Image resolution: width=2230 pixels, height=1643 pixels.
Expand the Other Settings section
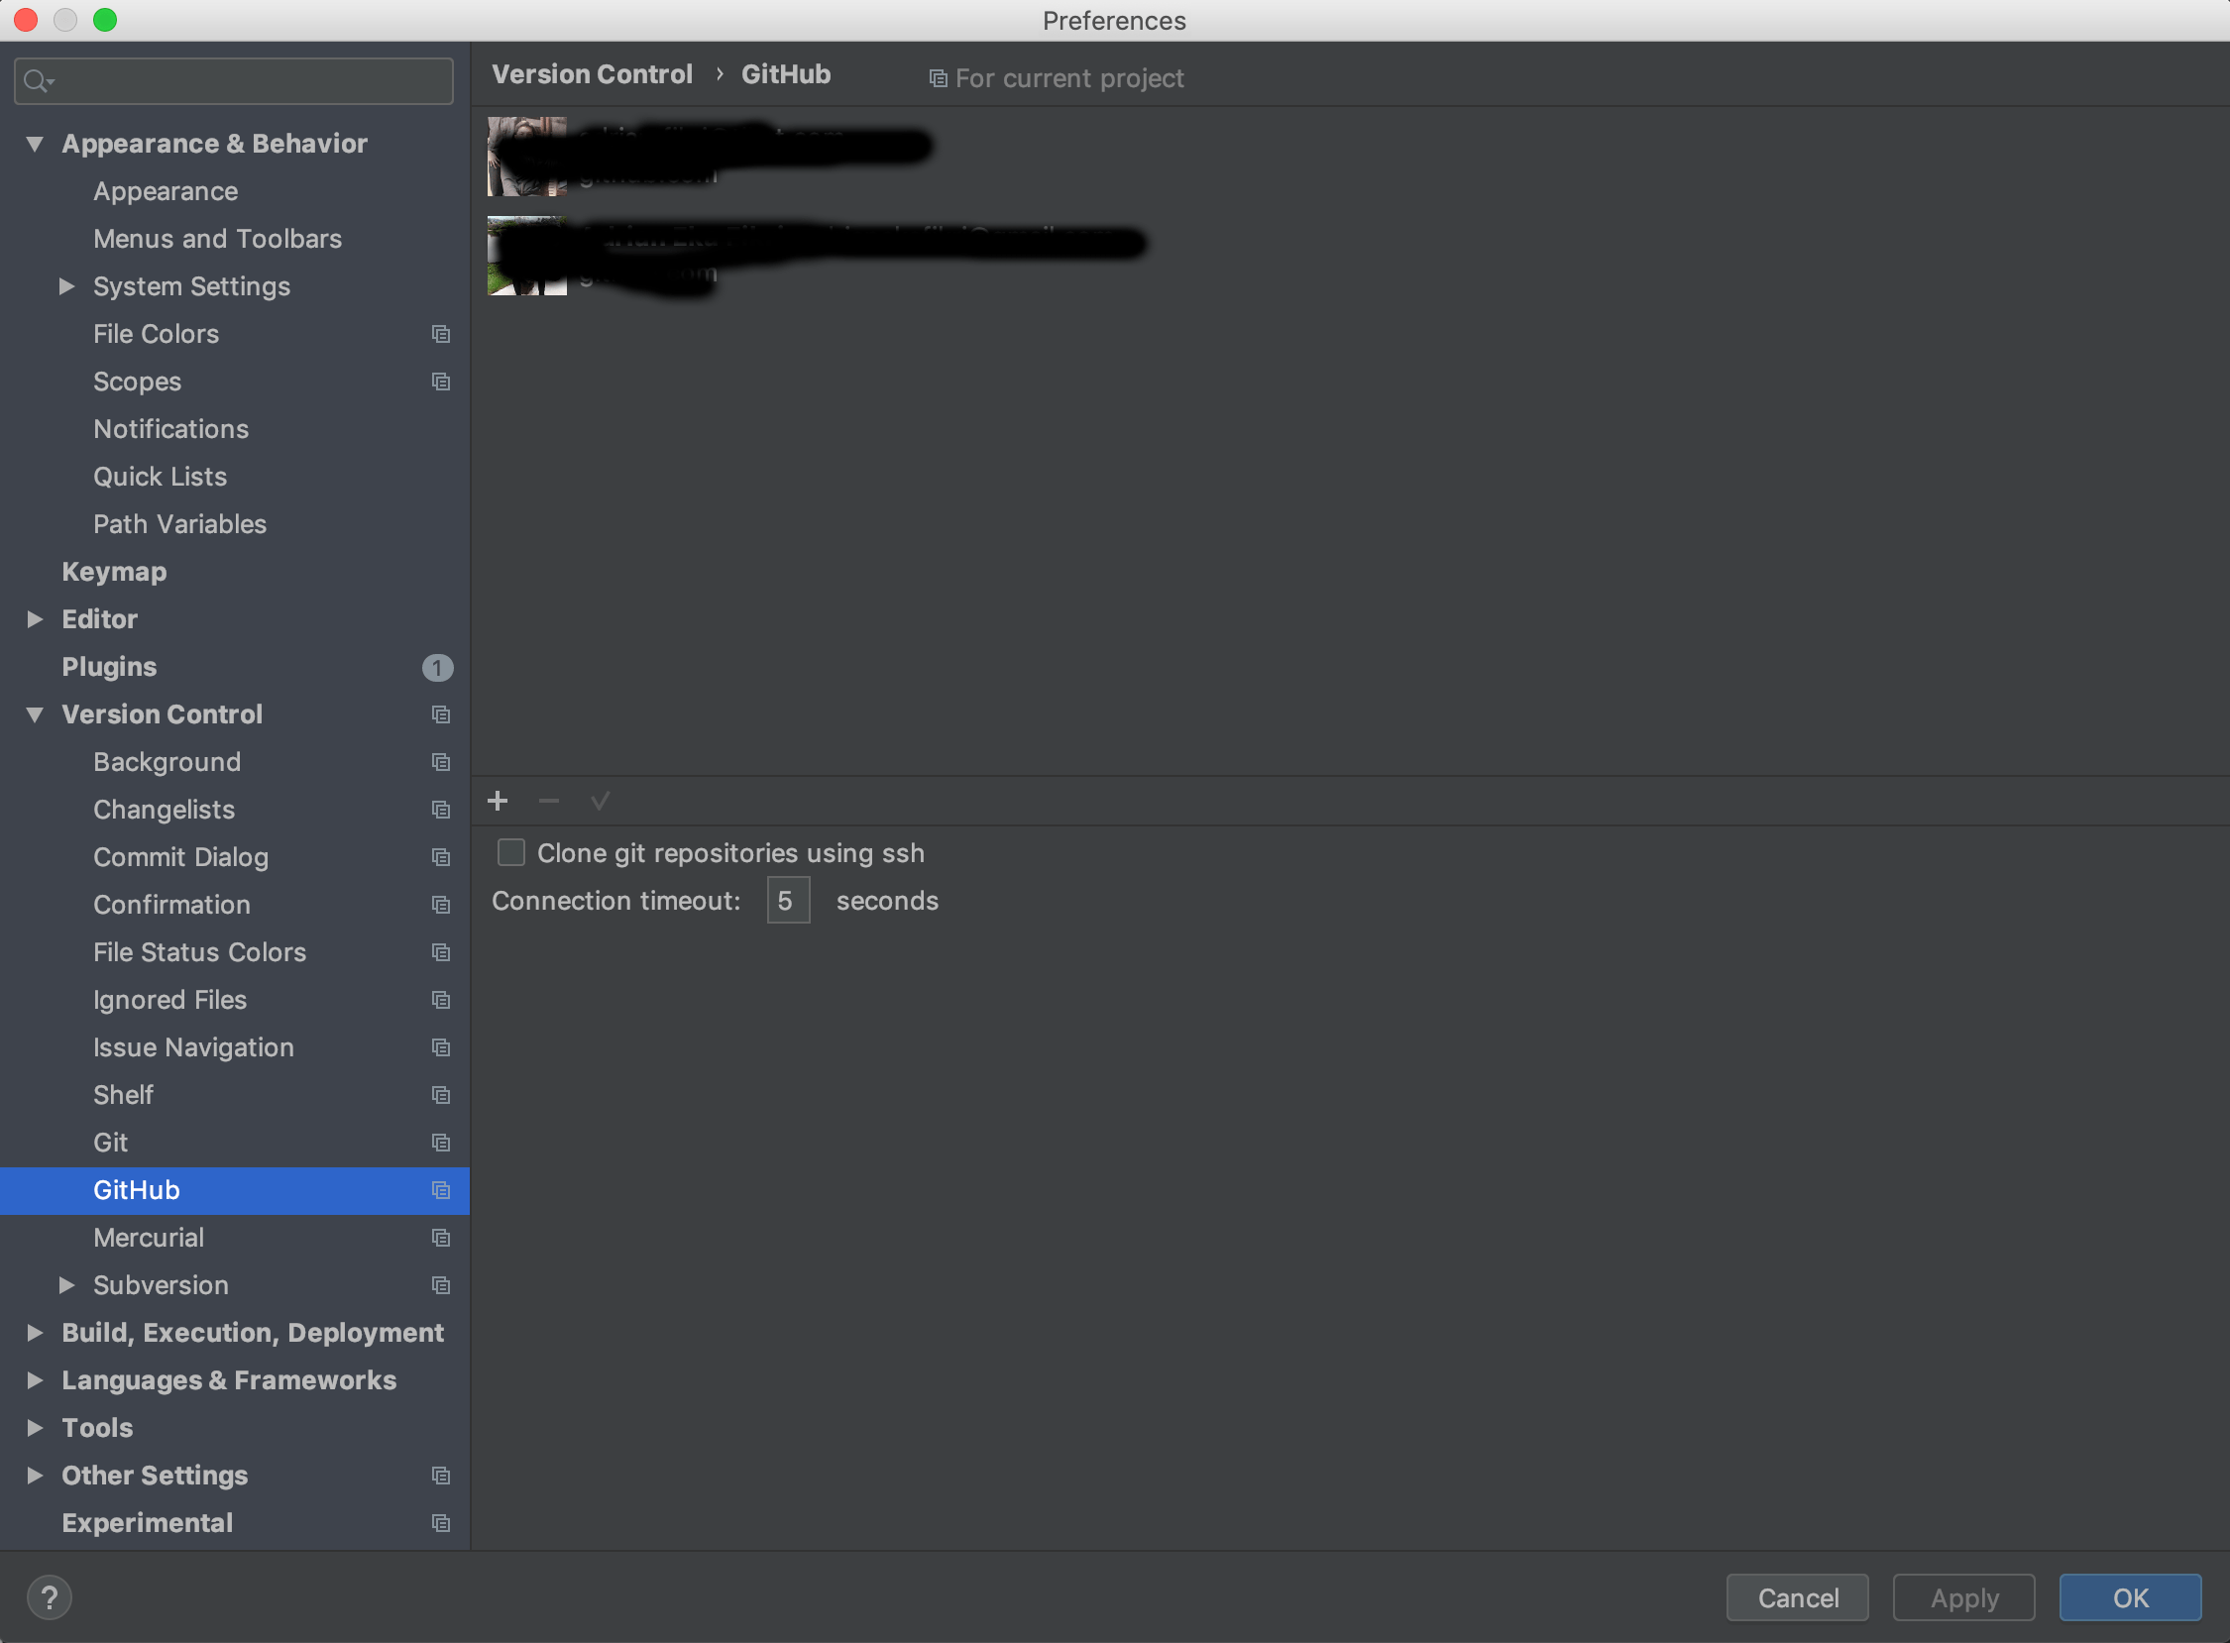point(35,1476)
